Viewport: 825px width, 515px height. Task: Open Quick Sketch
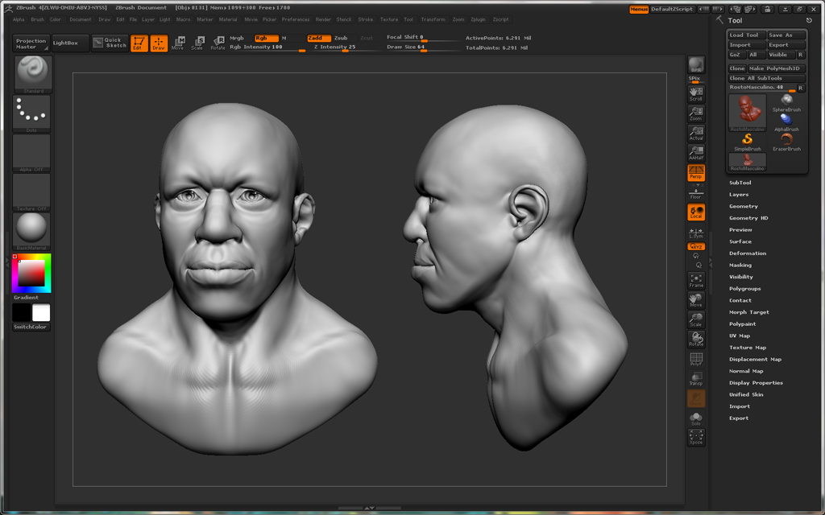coord(110,43)
